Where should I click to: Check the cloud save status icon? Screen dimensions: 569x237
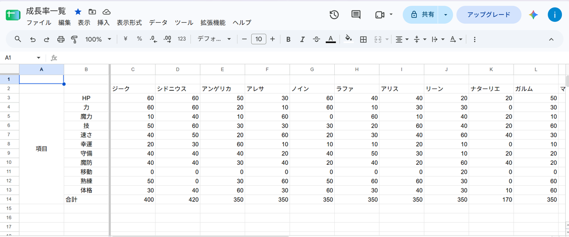[106, 11]
